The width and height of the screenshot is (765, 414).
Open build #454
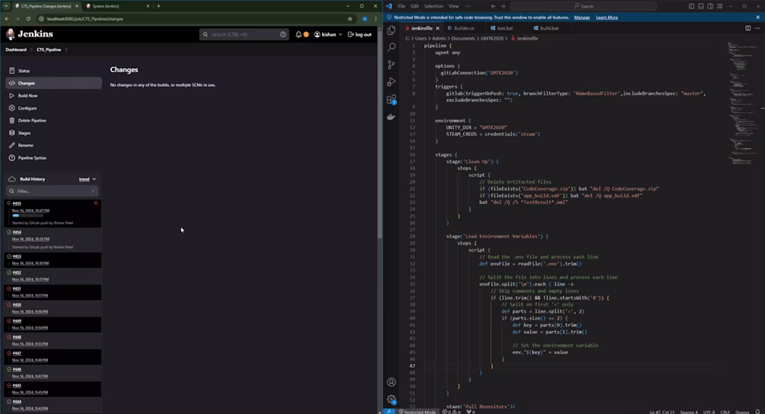[17, 232]
